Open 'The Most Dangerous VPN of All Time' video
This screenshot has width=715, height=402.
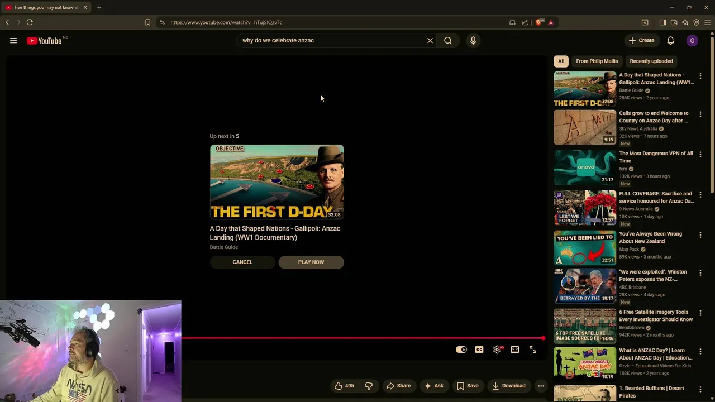click(x=656, y=157)
